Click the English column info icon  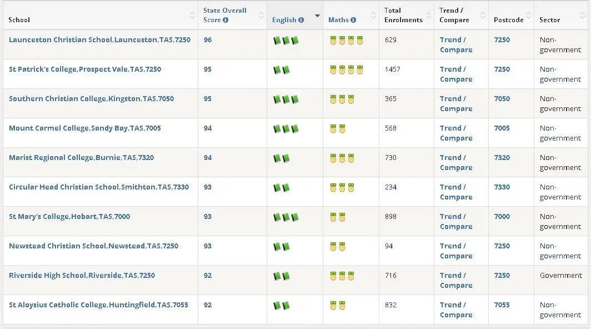click(x=301, y=20)
